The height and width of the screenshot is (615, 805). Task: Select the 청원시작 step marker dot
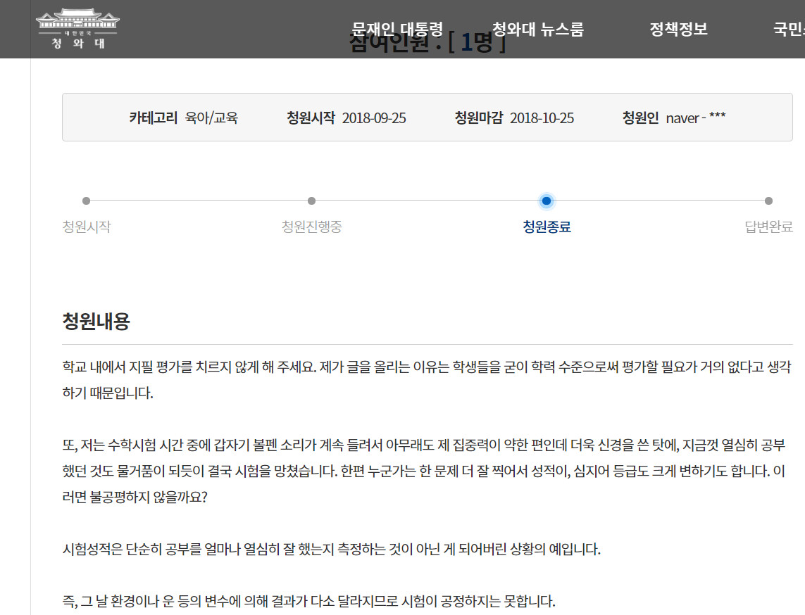click(x=87, y=201)
